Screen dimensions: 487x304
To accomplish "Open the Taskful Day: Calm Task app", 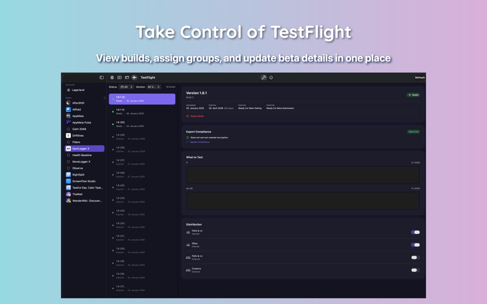I will point(85,188).
